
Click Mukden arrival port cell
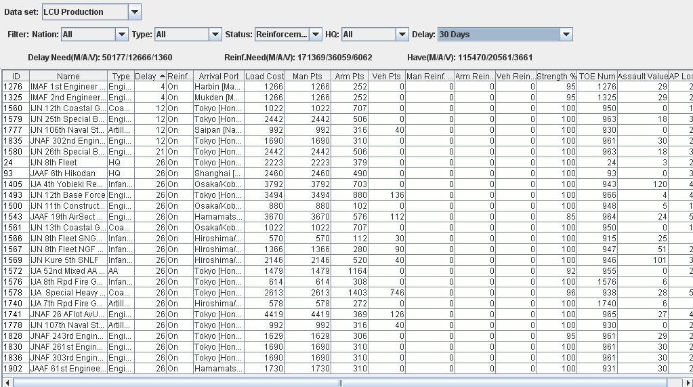[218, 98]
